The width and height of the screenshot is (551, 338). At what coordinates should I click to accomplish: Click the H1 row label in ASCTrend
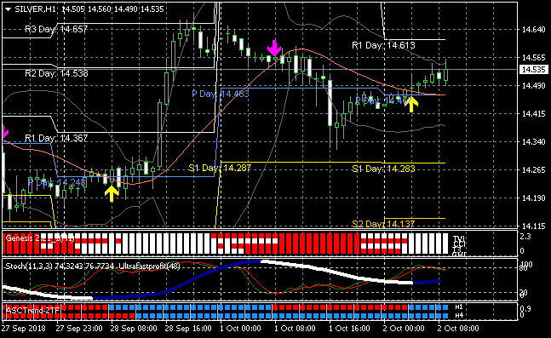(x=459, y=307)
